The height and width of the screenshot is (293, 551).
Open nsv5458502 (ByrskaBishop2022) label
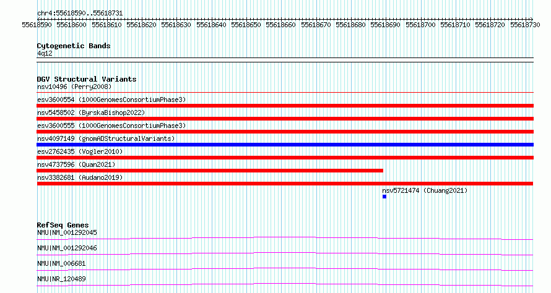[x=91, y=113]
